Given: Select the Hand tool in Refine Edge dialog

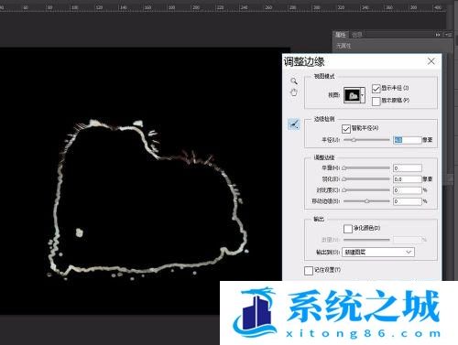Looking at the screenshot, I should pos(294,92).
